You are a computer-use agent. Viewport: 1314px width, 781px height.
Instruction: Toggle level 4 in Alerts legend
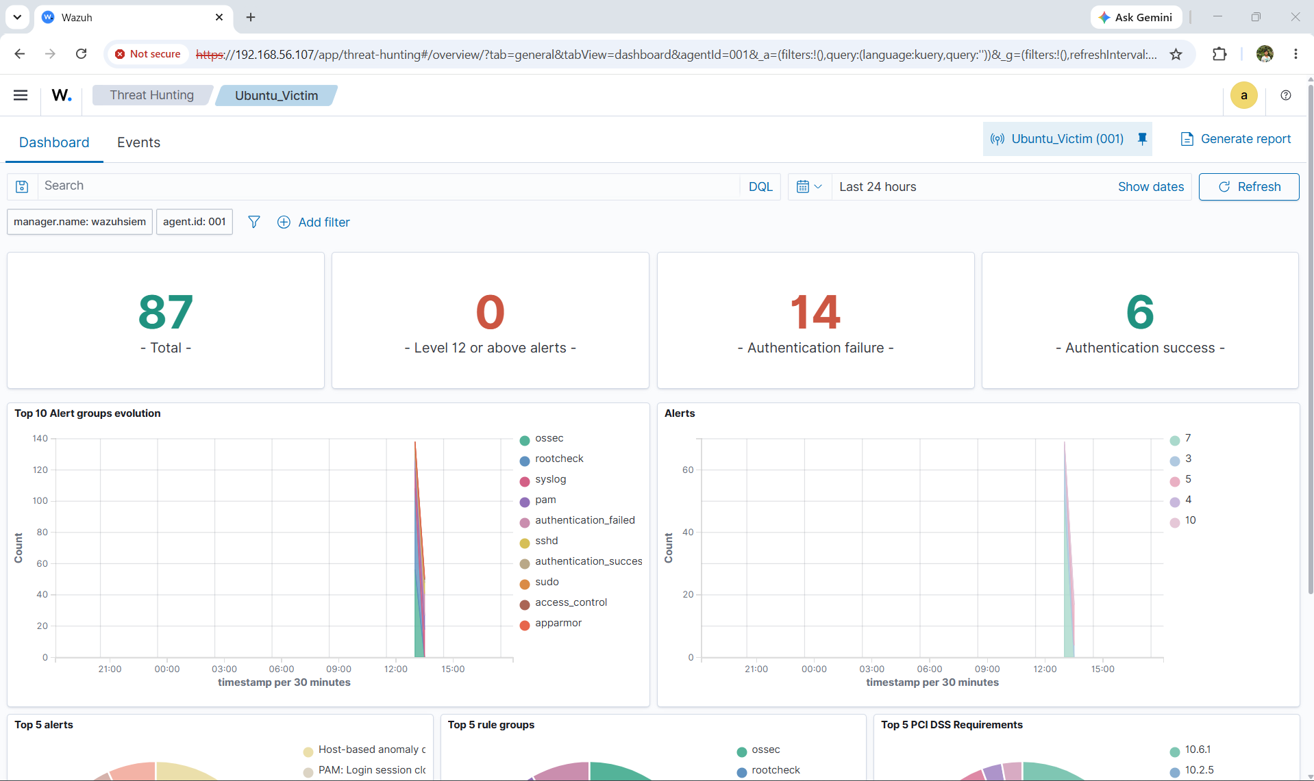click(1187, 500)
